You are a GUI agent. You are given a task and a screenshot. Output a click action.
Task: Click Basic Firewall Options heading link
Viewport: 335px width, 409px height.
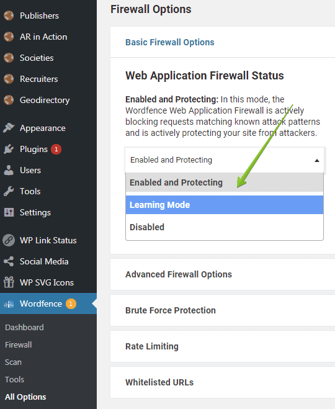point(170,42)
